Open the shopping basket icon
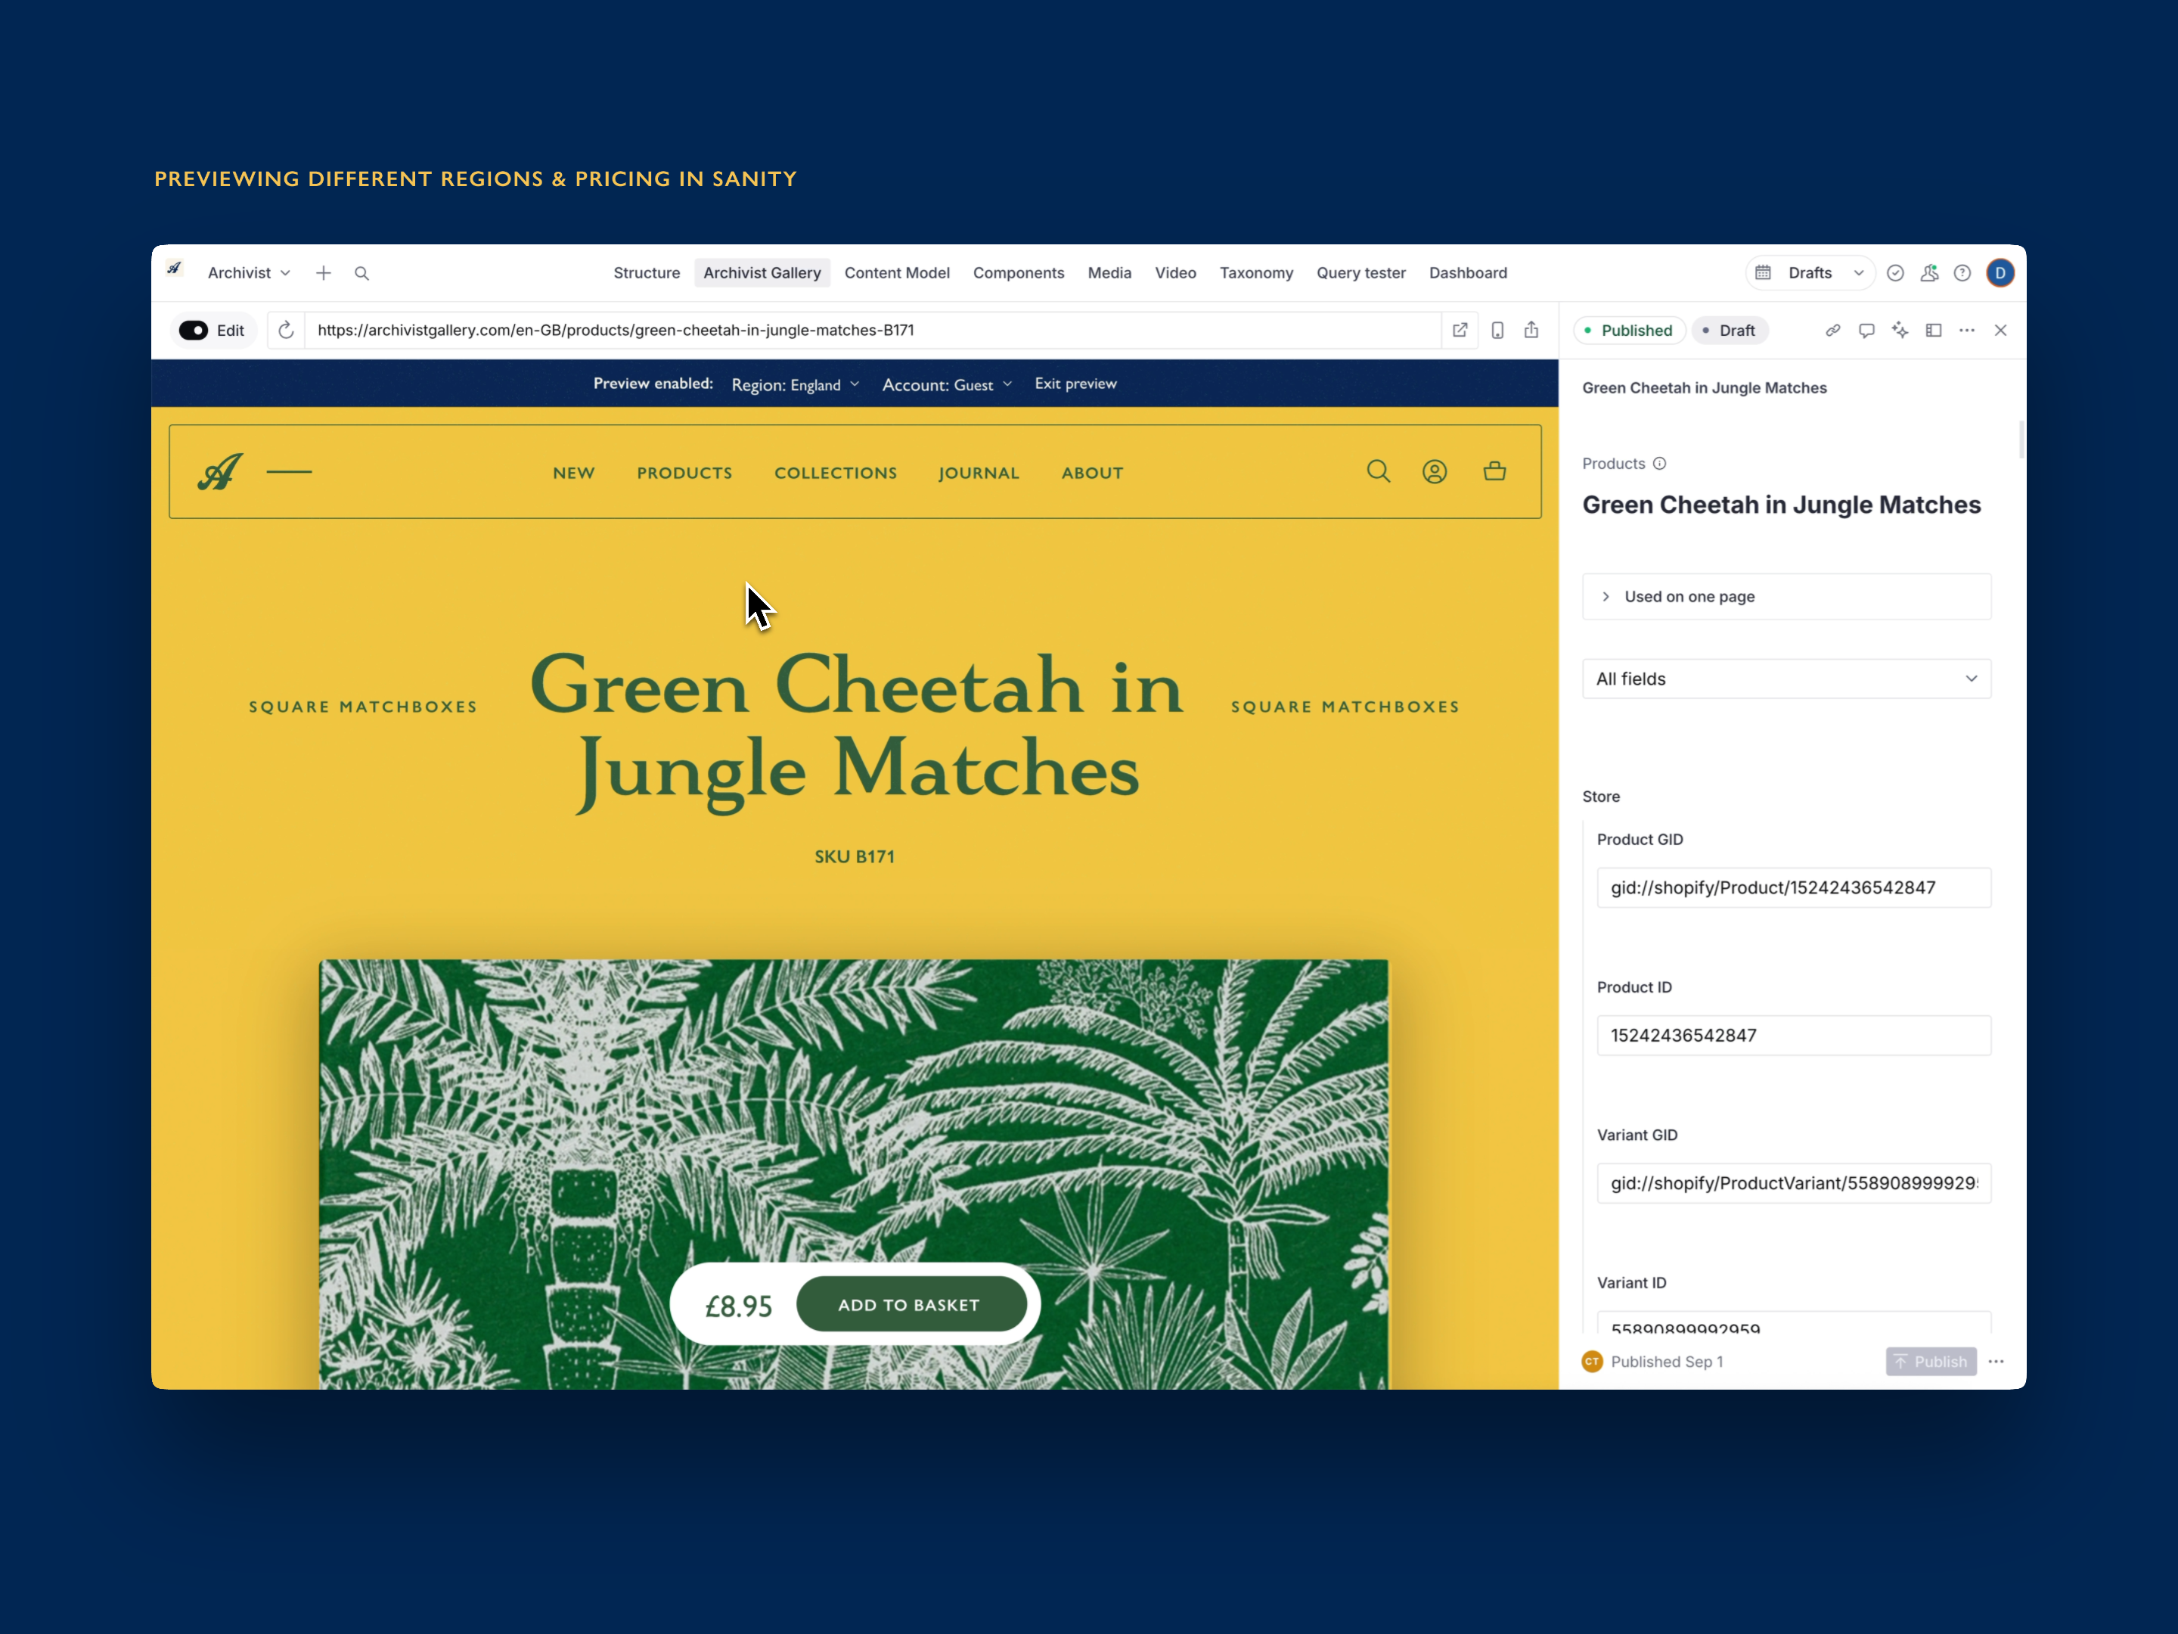The height and width of the screenshot is (1634, 2178). point(1494,471)
